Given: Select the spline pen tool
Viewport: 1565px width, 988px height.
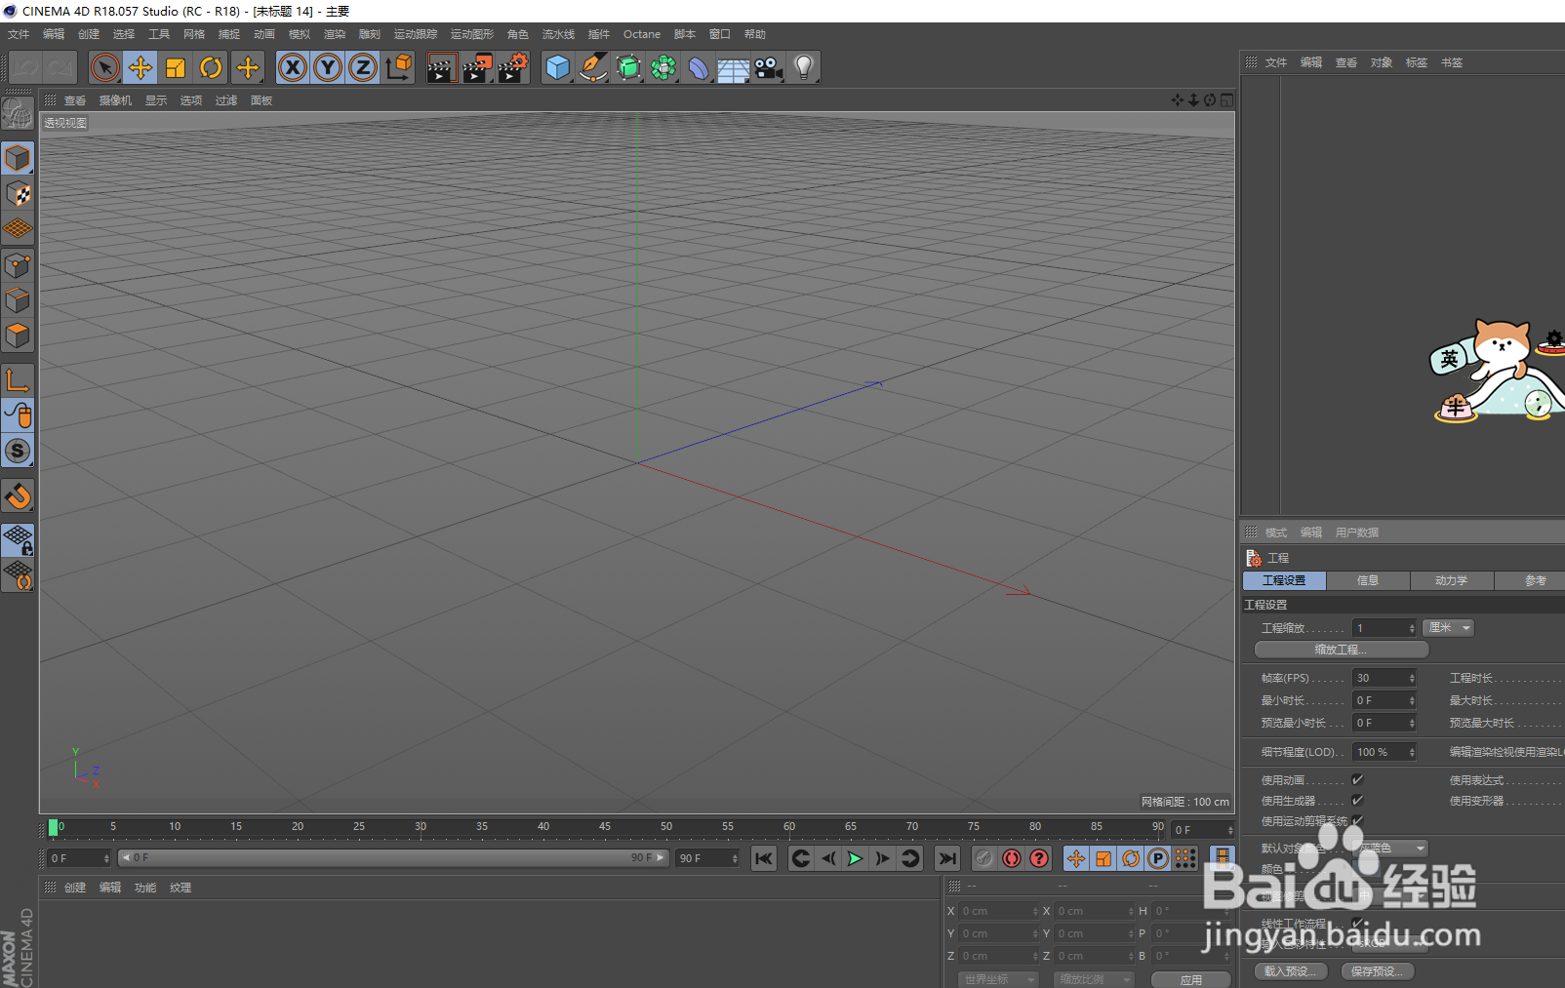Looking at the screenshot, I should pos(592,68).
